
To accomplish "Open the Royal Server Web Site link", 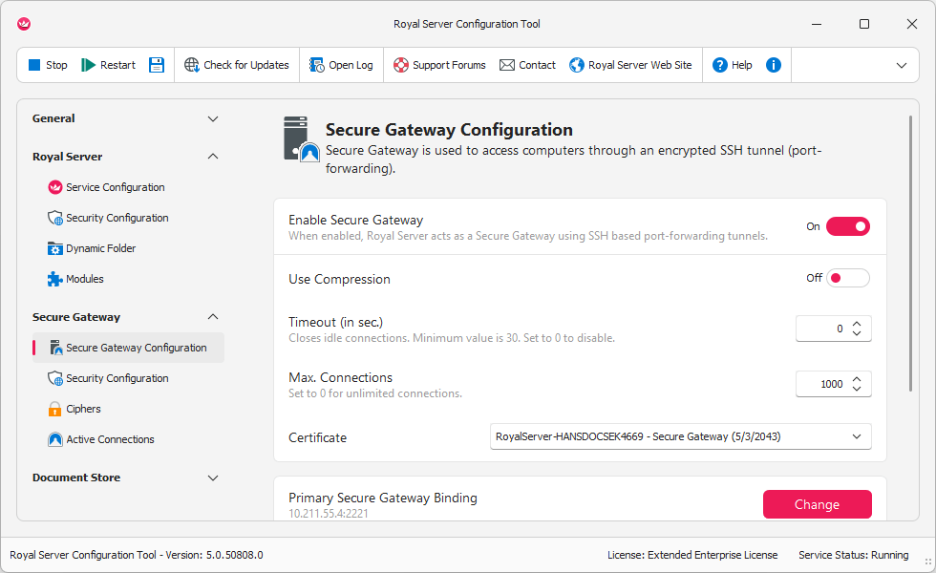I will 631,65.
